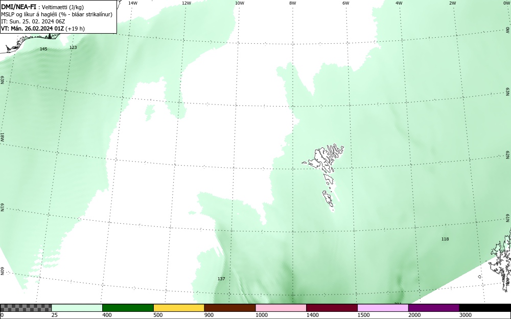Screen dimensions: 511x319
Task: Click the 10W longitude label
Action: (240, 3)
